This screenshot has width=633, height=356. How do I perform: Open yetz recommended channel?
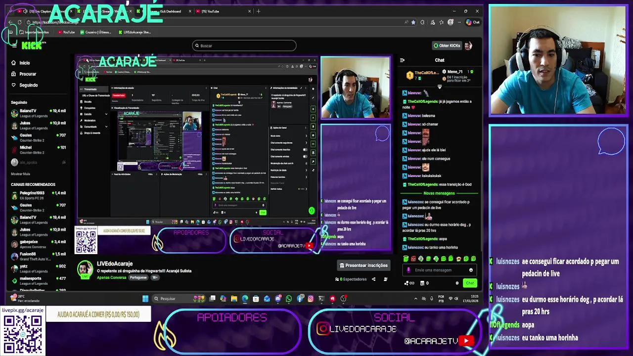click(39, 268)
